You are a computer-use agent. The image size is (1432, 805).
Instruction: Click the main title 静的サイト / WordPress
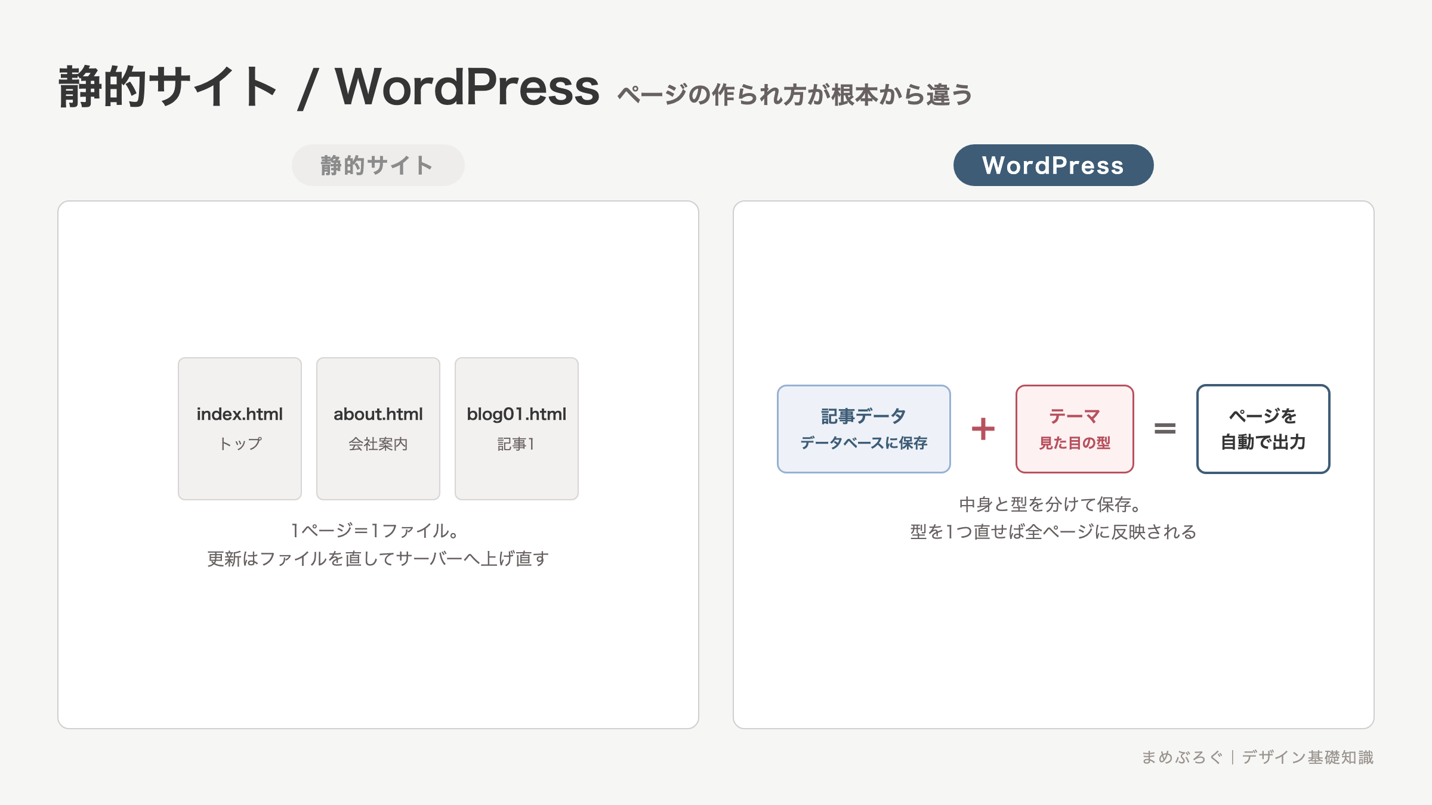click(329, 87)
